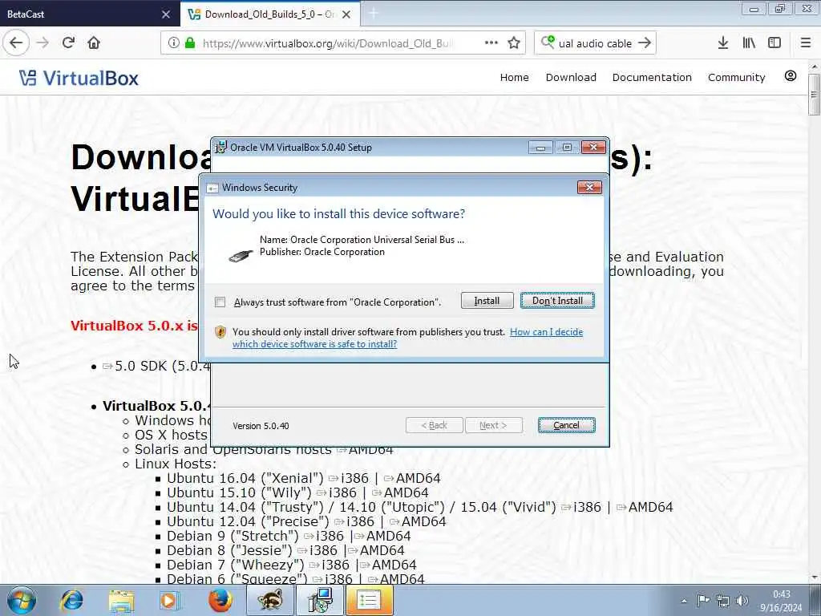Download Ubuntu 14.04 Trusty AMD64 build
Image resolution: width=821 pixels, height=616 pixels.
[645, 507]
